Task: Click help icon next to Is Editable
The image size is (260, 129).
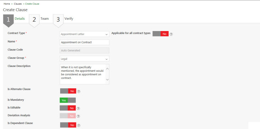Action: (78, 108)
